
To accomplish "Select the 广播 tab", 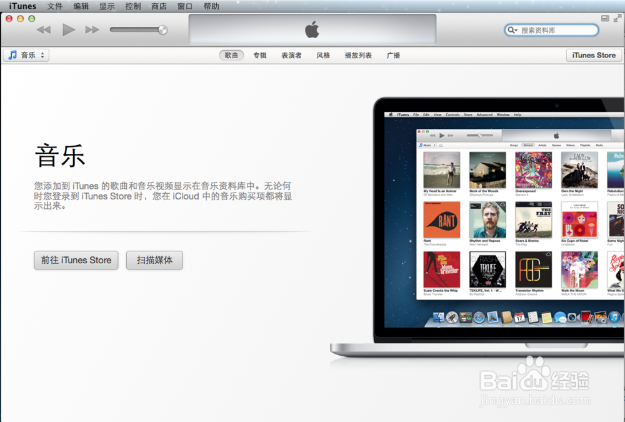I will coord(393,56).
